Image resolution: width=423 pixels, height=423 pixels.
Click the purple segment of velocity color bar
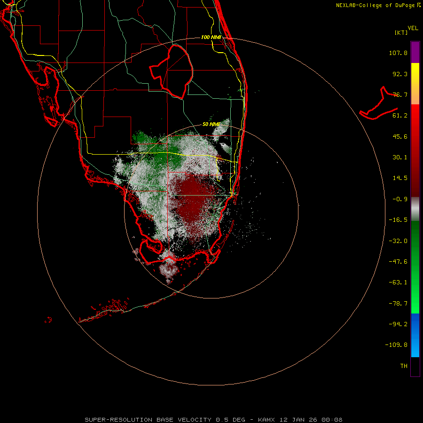pyautogui.click(x=415, y=52)
